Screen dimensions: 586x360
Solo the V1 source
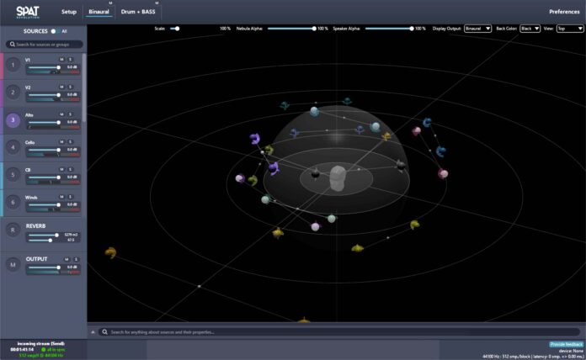pyautogui.click(x=70, y=60)
